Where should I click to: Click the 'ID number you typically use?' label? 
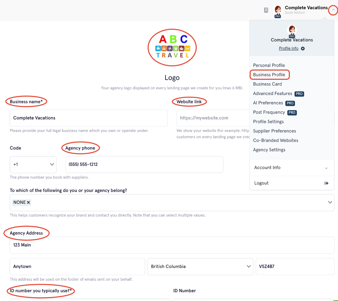(x=41, y=291)
